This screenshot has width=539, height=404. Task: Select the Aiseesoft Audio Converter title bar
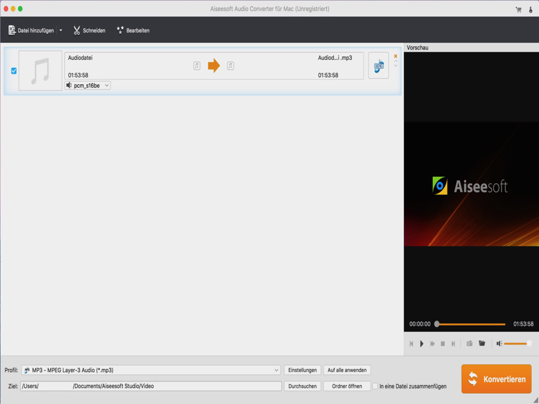point(269,9)
